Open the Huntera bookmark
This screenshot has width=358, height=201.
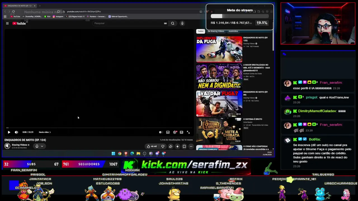tap(96, 16)
